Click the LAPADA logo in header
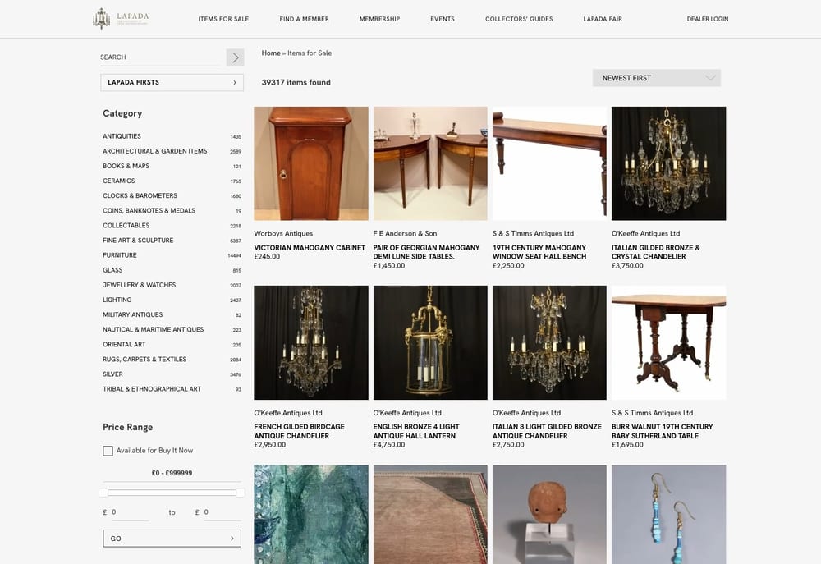 click(121, 18)
